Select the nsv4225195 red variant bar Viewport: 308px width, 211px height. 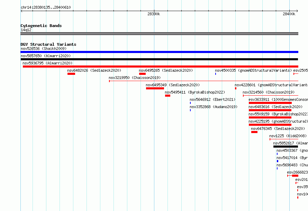click(x=270, y=125)
